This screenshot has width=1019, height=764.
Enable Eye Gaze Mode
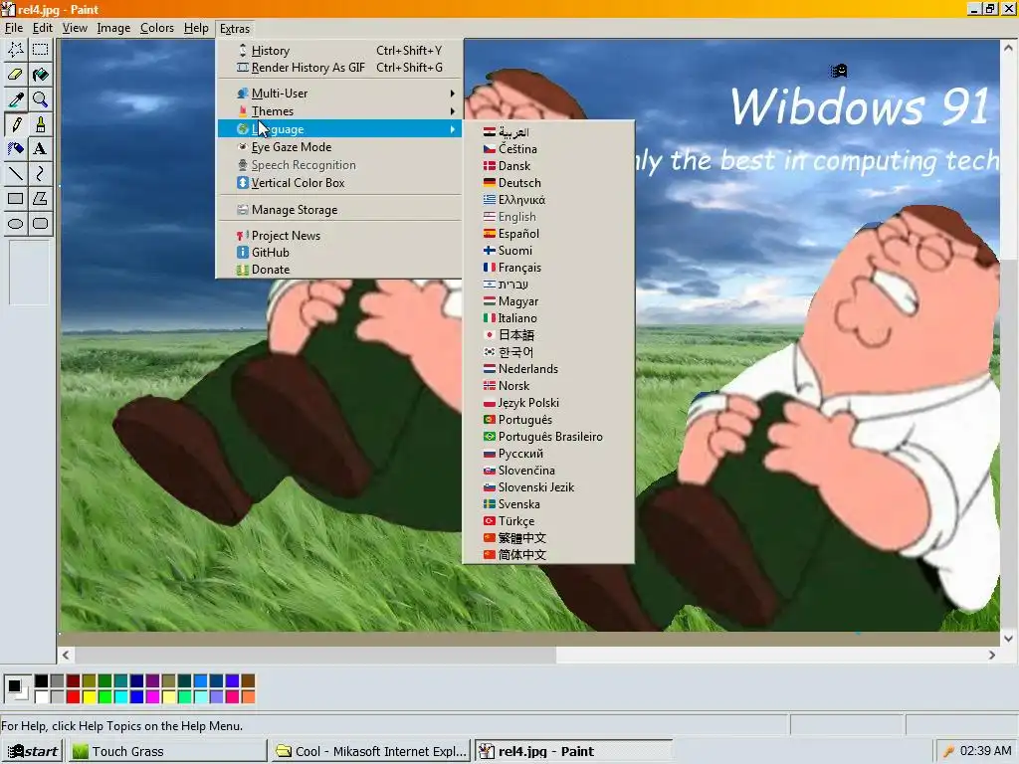339,147
